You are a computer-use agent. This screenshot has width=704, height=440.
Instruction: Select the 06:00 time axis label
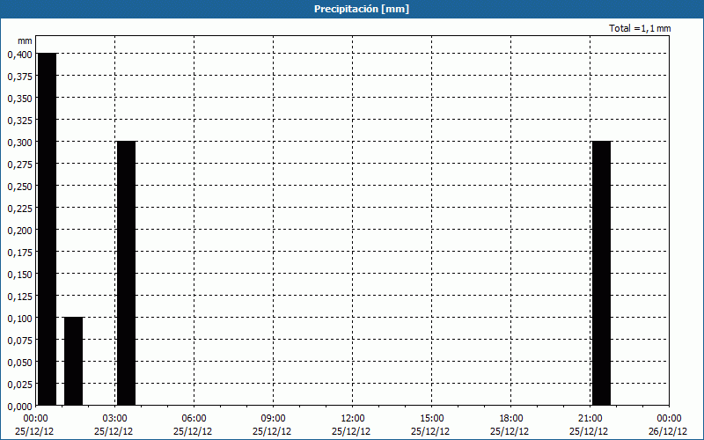tap(194, 419)
